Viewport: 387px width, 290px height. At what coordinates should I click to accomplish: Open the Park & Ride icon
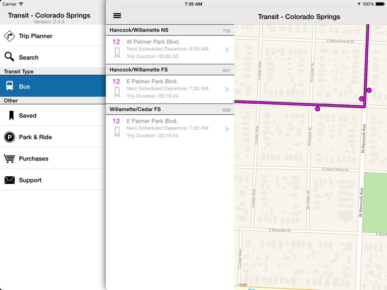[9, 137]
